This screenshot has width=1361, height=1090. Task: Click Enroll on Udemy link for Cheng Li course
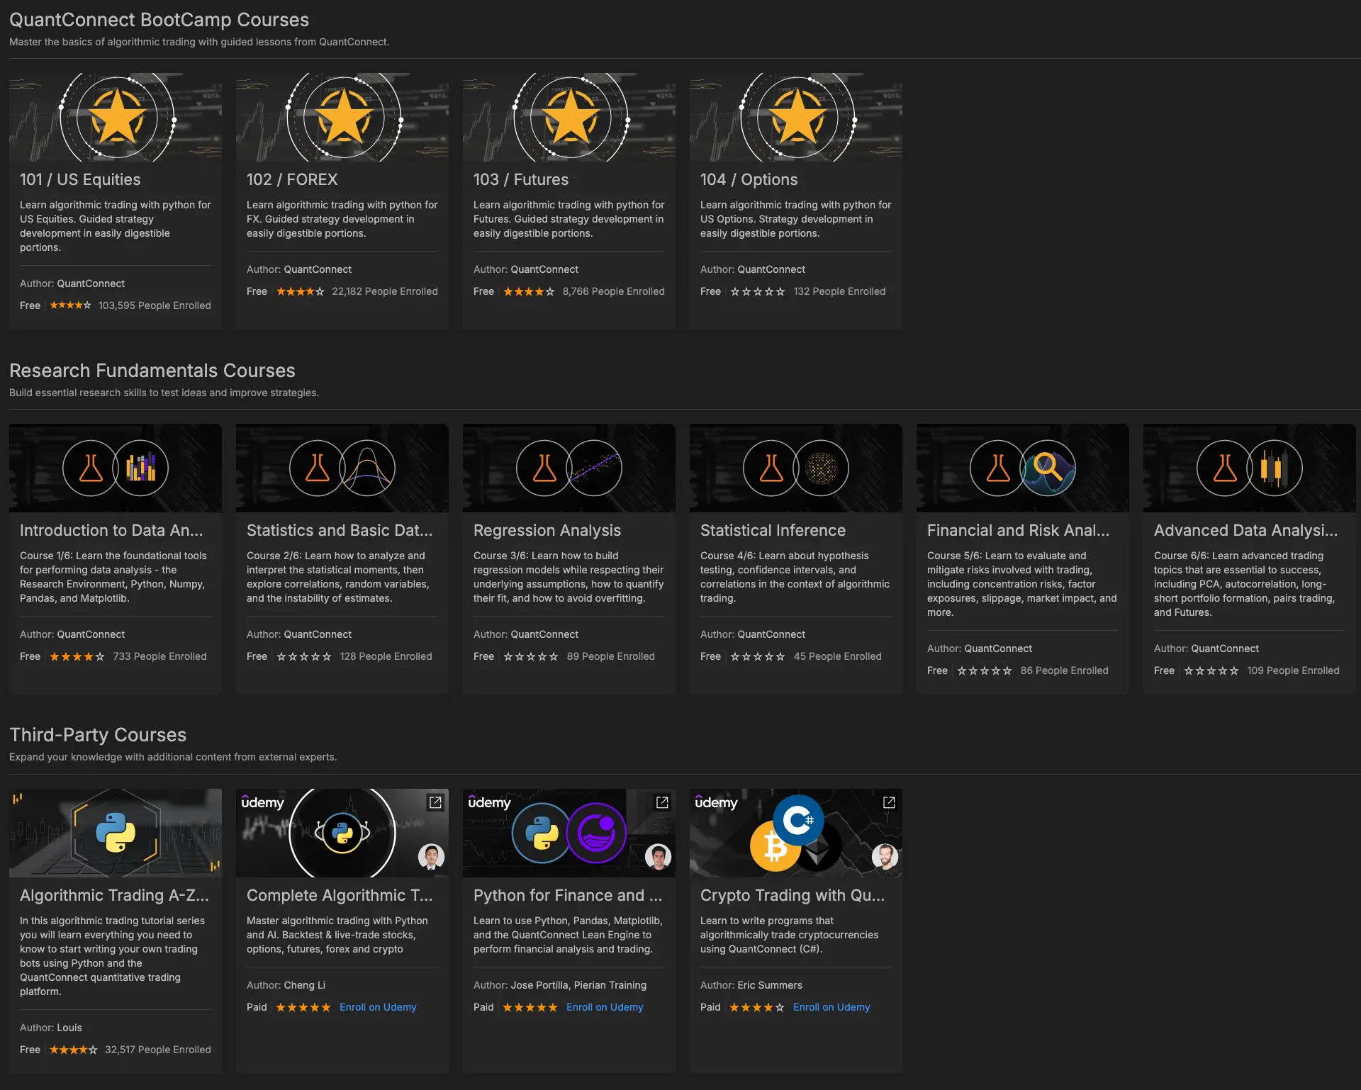point(378,1007)
